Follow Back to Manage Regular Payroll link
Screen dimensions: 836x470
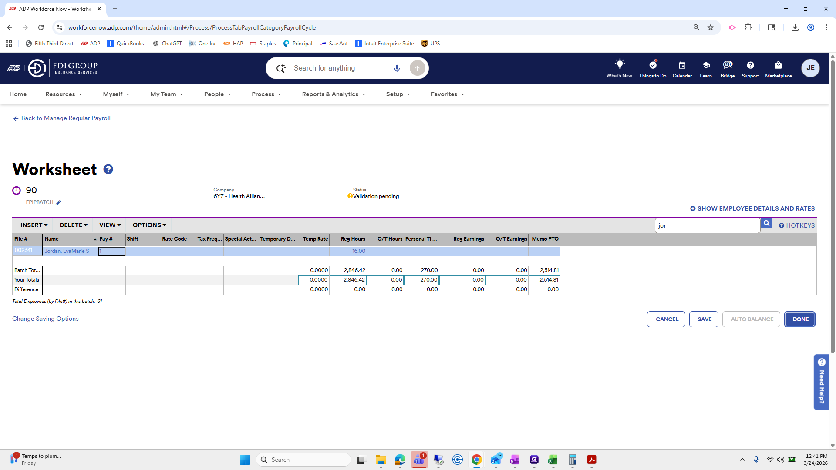pyautogui.click(x=66, y=118)
